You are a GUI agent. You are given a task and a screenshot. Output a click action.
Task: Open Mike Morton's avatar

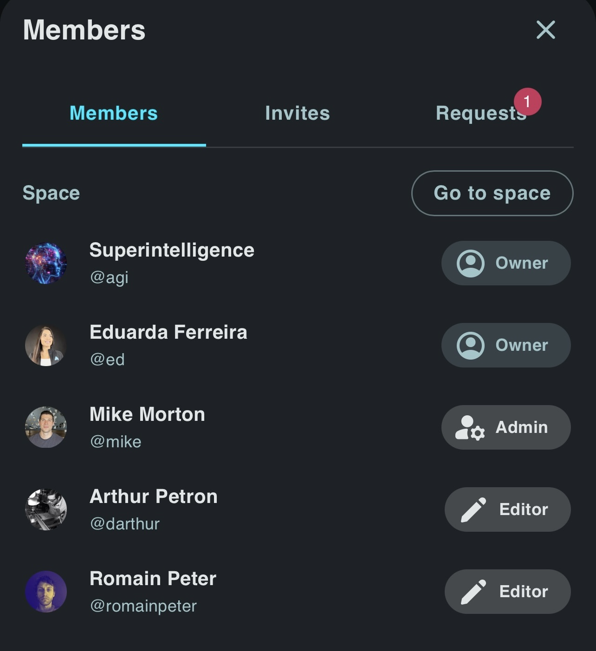pos(45,427)
